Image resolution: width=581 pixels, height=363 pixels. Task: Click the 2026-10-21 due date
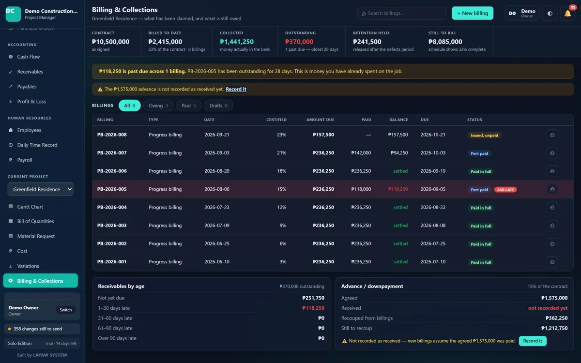433,135
